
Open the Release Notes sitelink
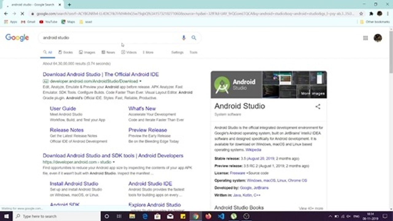[67, 130]
